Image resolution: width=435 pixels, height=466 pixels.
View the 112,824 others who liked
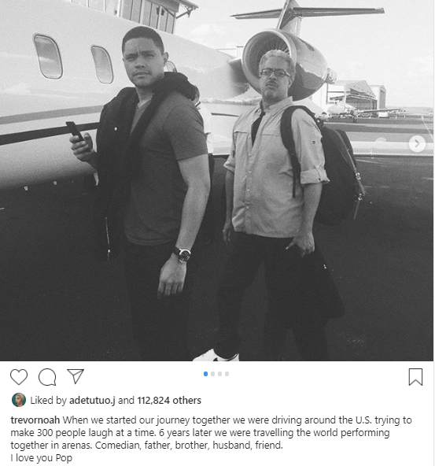(169, 401)
